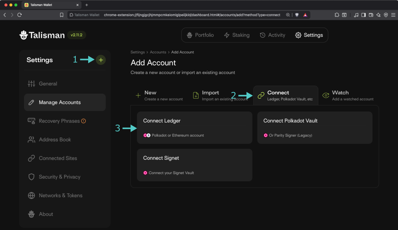Click the Brave Shields lion icon
The image size is (398, 230).
[297, 15]
